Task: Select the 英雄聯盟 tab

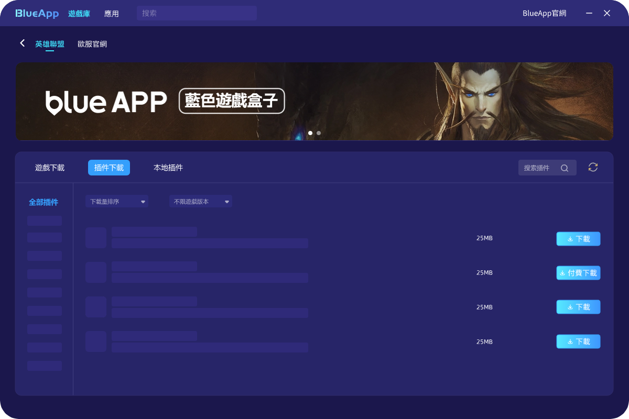Action: (50, 44)
